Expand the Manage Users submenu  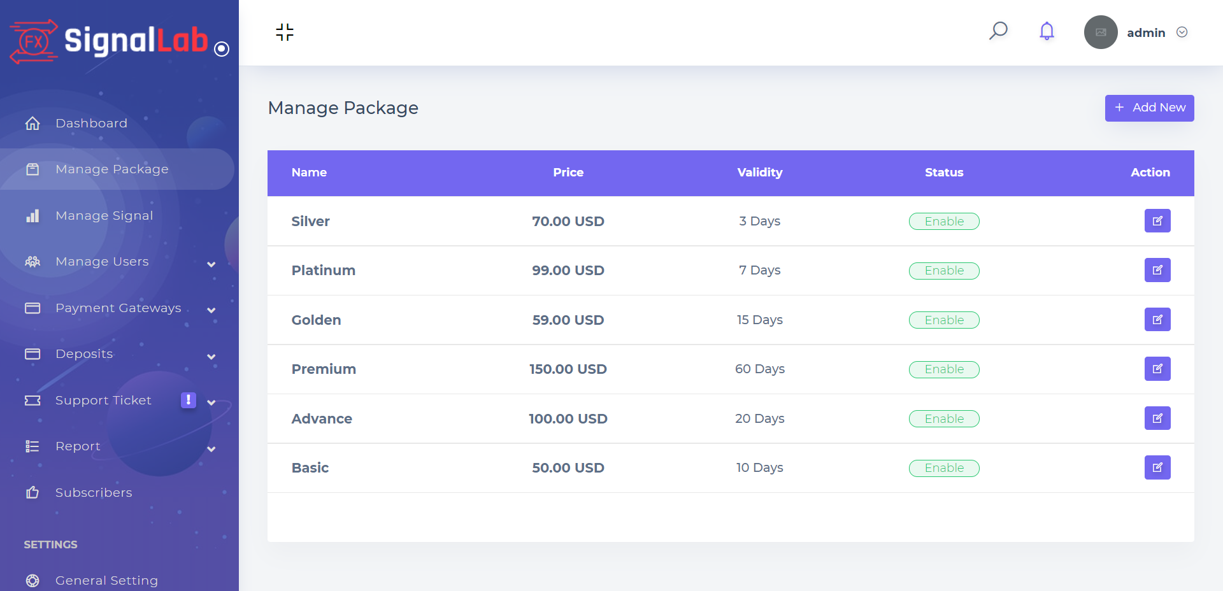pos(211,264)
